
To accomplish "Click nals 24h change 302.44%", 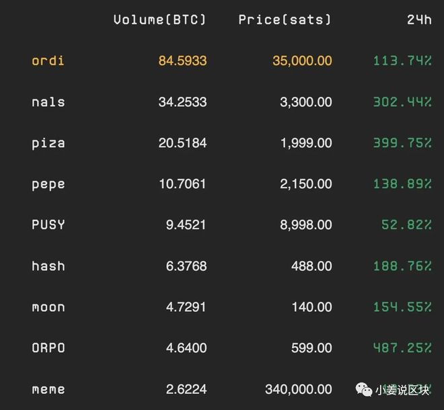I will [402, 102].
